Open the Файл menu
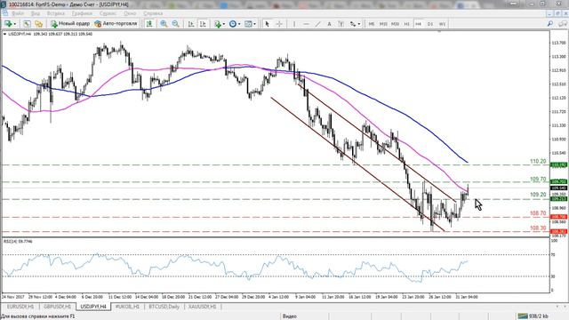The image size is (569, 320). 18,13
